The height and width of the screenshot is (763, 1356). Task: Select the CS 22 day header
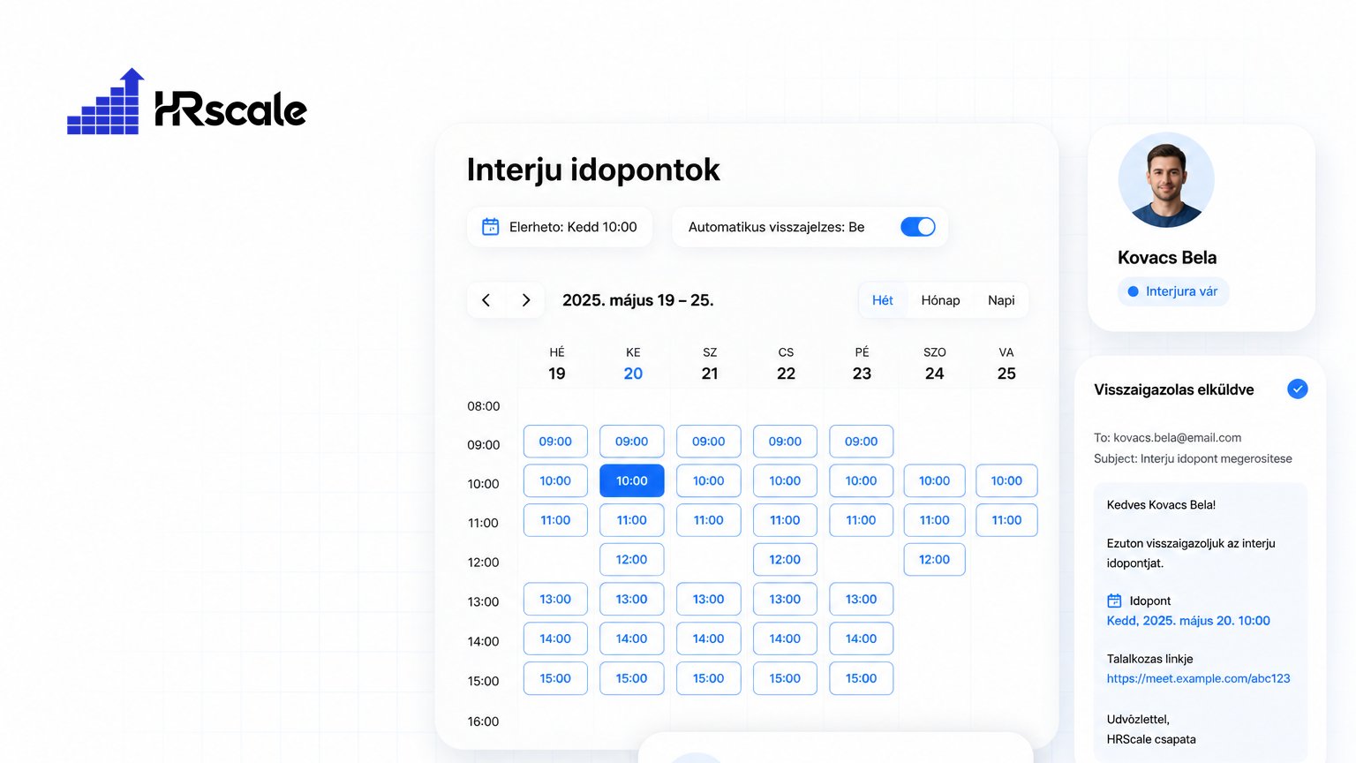click(786, 364)
